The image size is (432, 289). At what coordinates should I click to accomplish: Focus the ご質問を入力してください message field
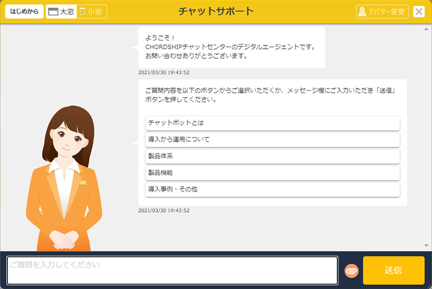coord(172,270)
